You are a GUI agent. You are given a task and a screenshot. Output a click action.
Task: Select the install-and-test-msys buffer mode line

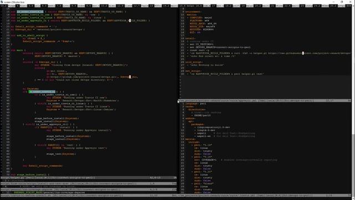(89, 183)
